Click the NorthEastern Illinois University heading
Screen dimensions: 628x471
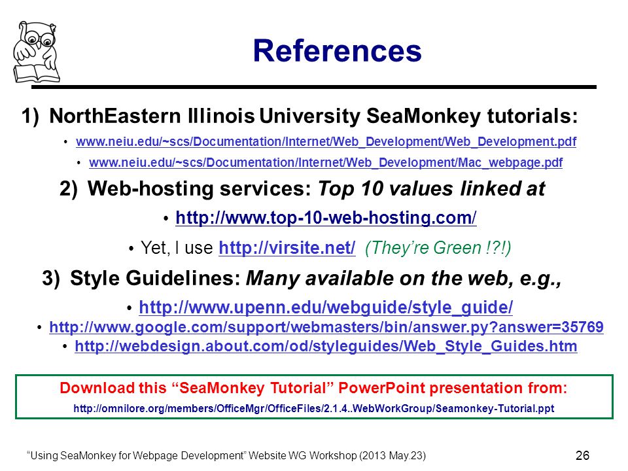coord(300,116)
